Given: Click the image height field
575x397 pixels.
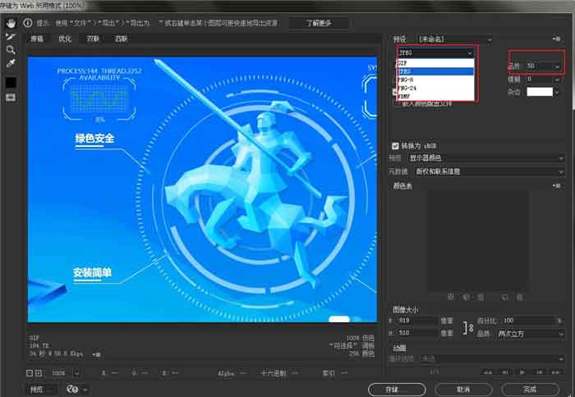Looking at the screenshot, I should point(417,333).
